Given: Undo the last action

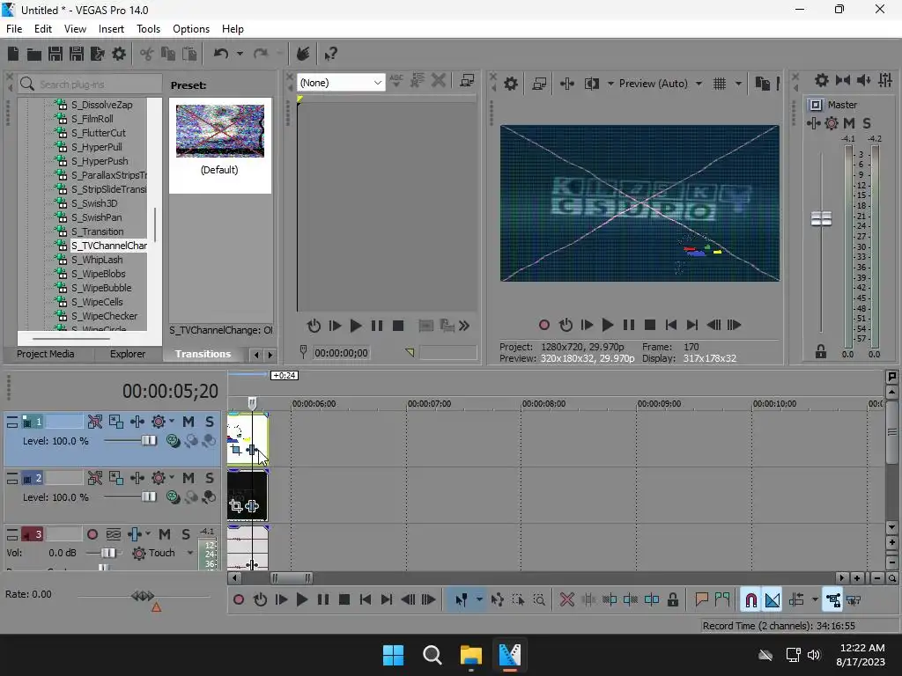Looking at the screenshot, I should tap(221, 54).
